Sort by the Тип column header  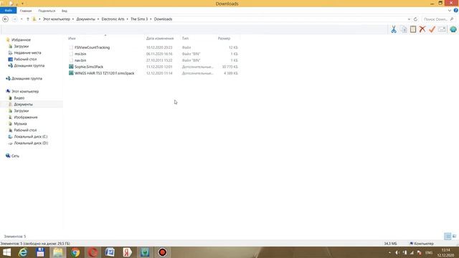pyautogui.click(x=185, y=38)
